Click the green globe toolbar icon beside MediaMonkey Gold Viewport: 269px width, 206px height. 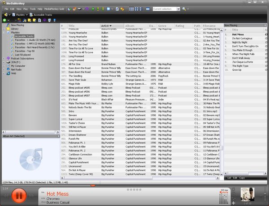(69, 9)
